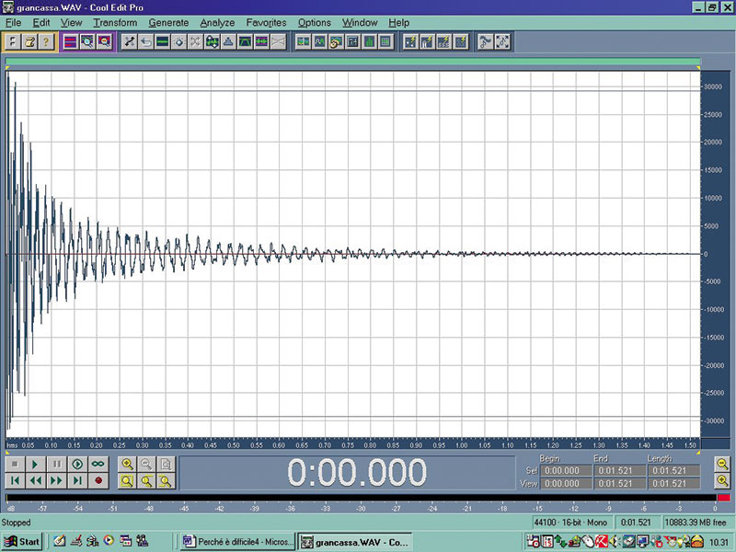Click the frequency analysis green bars icon
The width and height of the screenshot is (736, 552).
[x=369, y=42]
